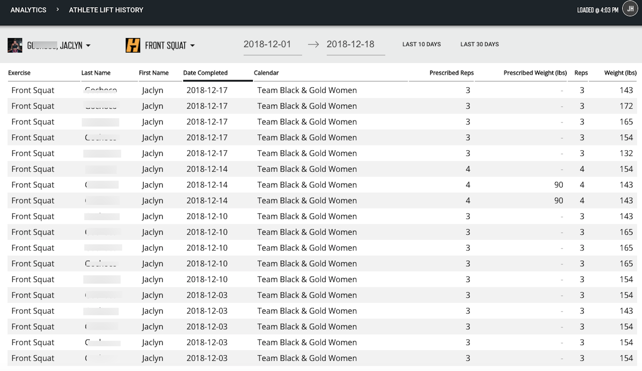642x371 pixels.
Task: Click the arrow between the two dates
Action: point(313,44)
